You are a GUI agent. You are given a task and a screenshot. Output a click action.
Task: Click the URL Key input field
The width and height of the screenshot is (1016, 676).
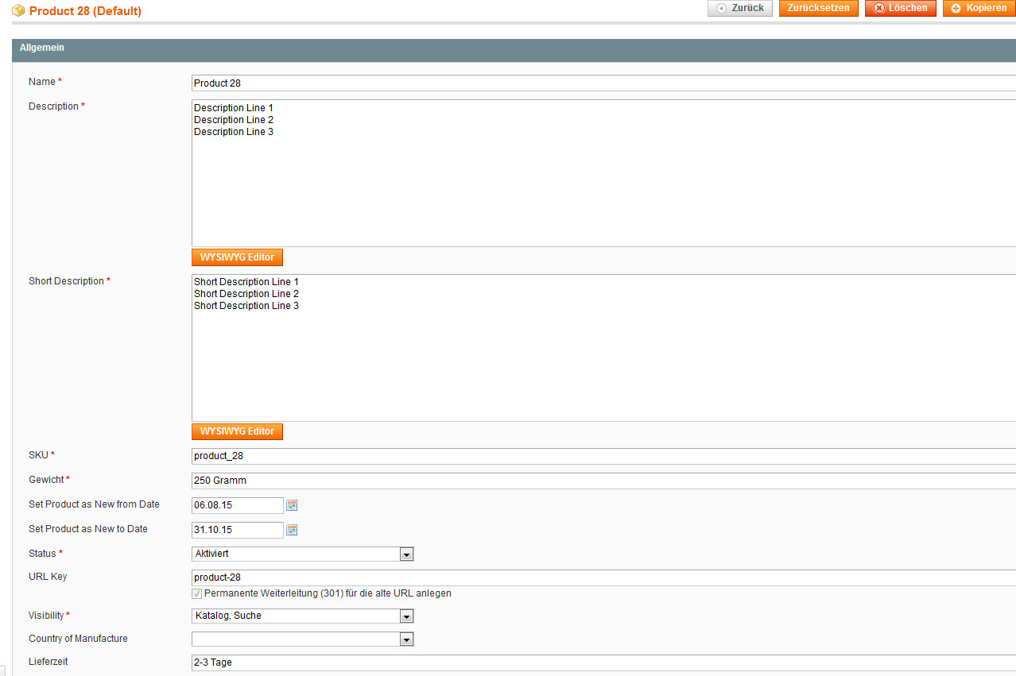coord(603,578)
